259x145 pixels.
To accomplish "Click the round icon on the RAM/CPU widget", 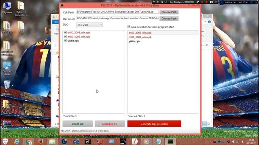I will (221, 2).
